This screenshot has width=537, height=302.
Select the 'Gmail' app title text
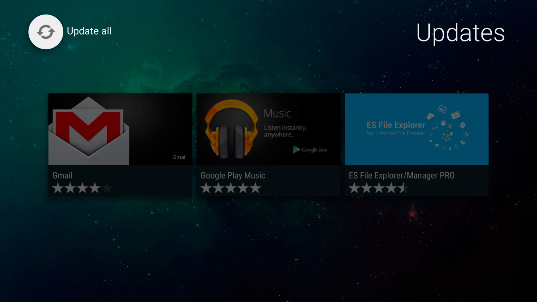62,175
